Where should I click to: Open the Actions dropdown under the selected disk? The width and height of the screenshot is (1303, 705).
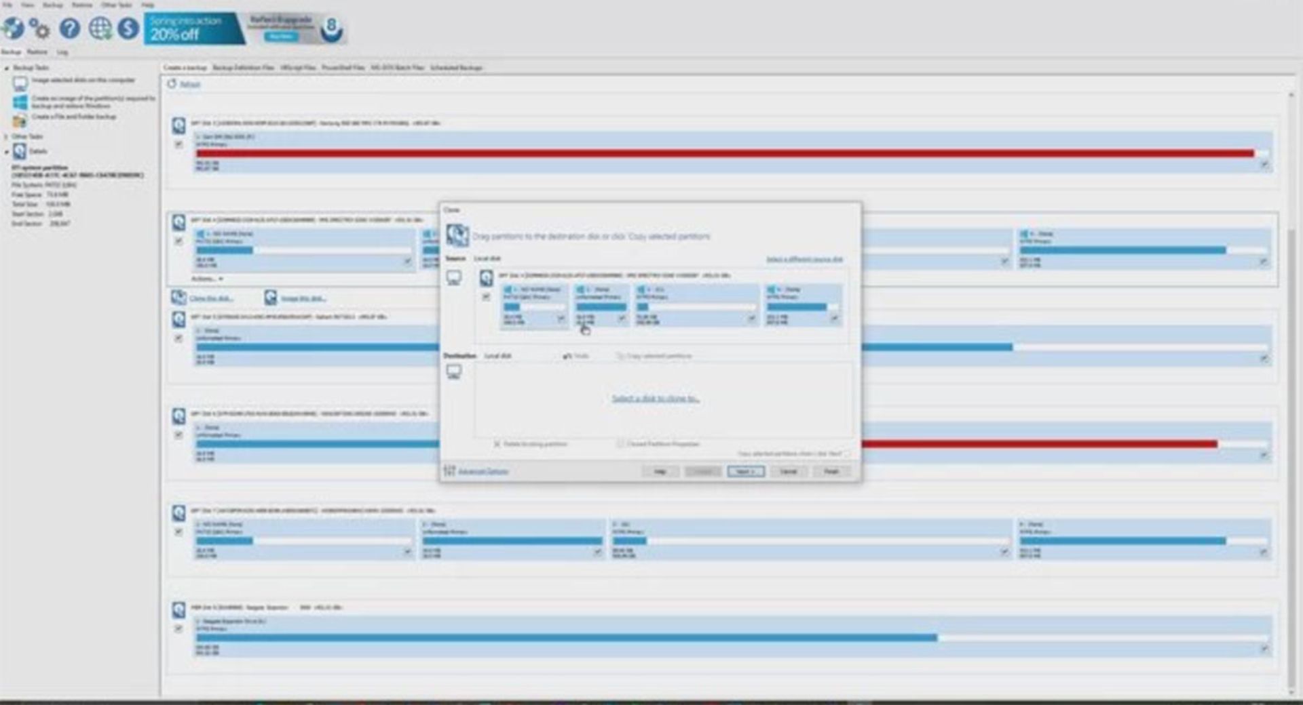(x=207, y=279)
